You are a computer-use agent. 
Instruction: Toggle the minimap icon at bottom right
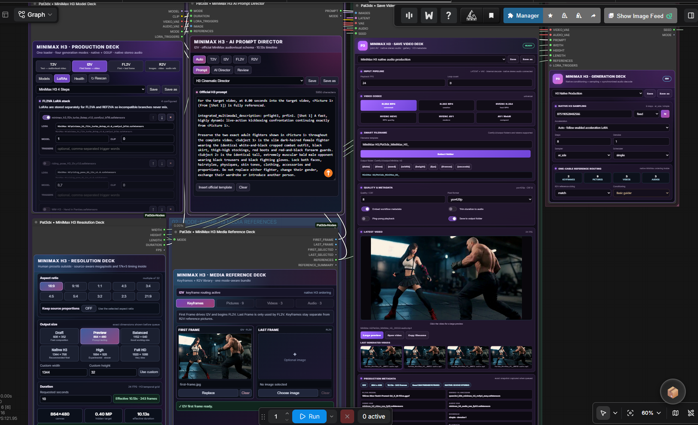[x=676, y=413]
